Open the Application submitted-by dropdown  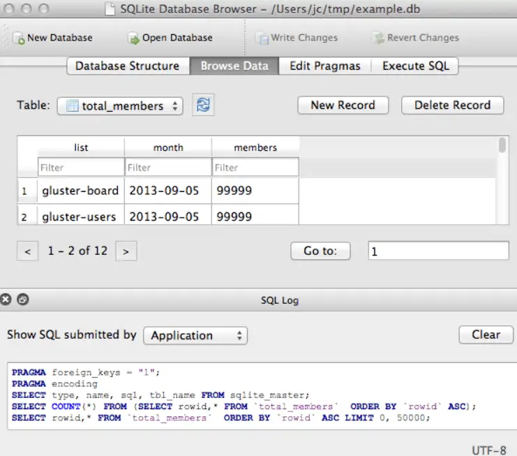coord(195,336)
